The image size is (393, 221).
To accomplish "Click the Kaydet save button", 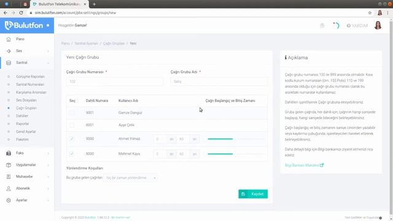I will tap(253, 194).
